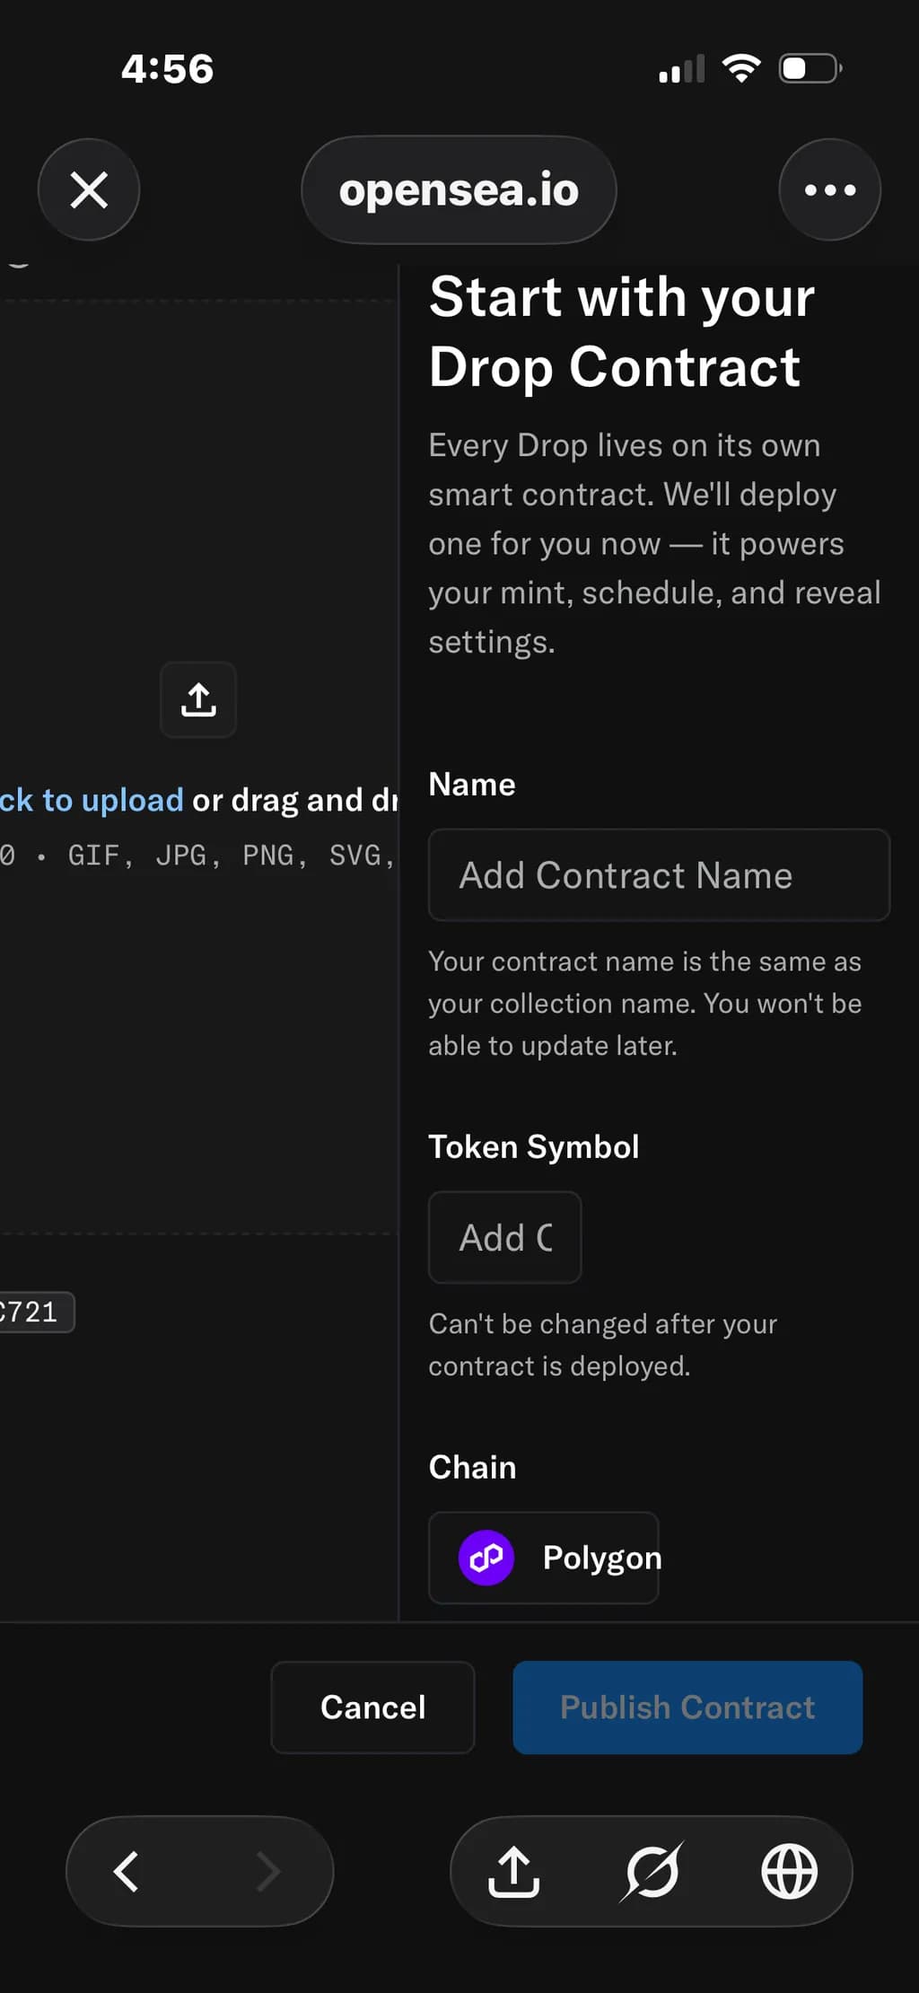This screenshot has width=919, height=1993.
Task: Tap the battery status icon
Action: point(810,68)
